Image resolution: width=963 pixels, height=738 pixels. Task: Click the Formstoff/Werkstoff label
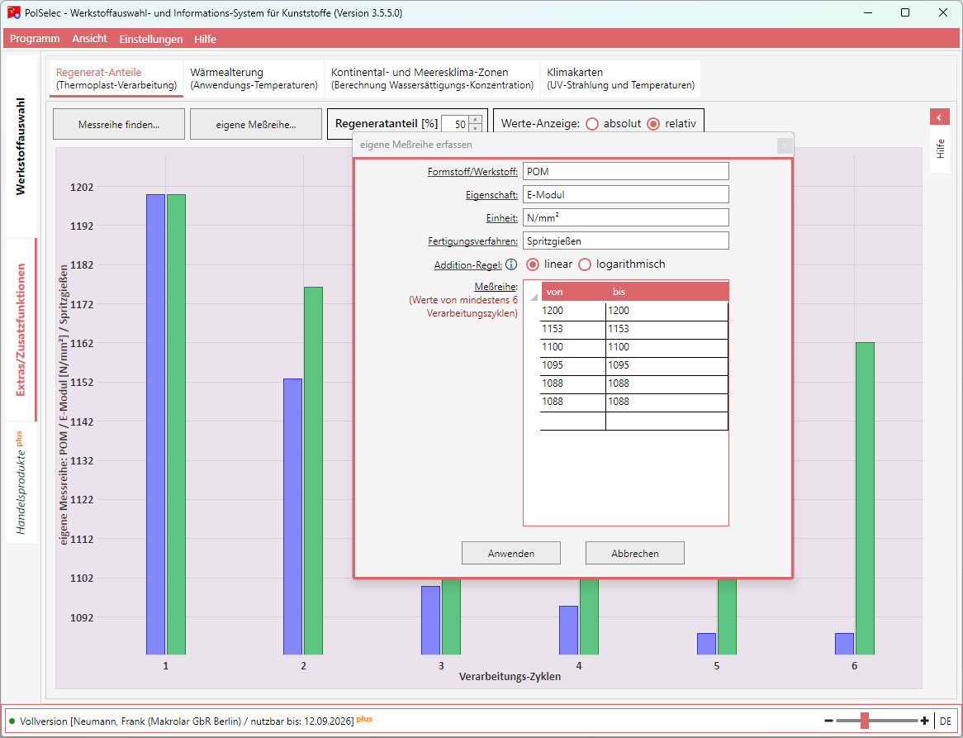point(473,172)
